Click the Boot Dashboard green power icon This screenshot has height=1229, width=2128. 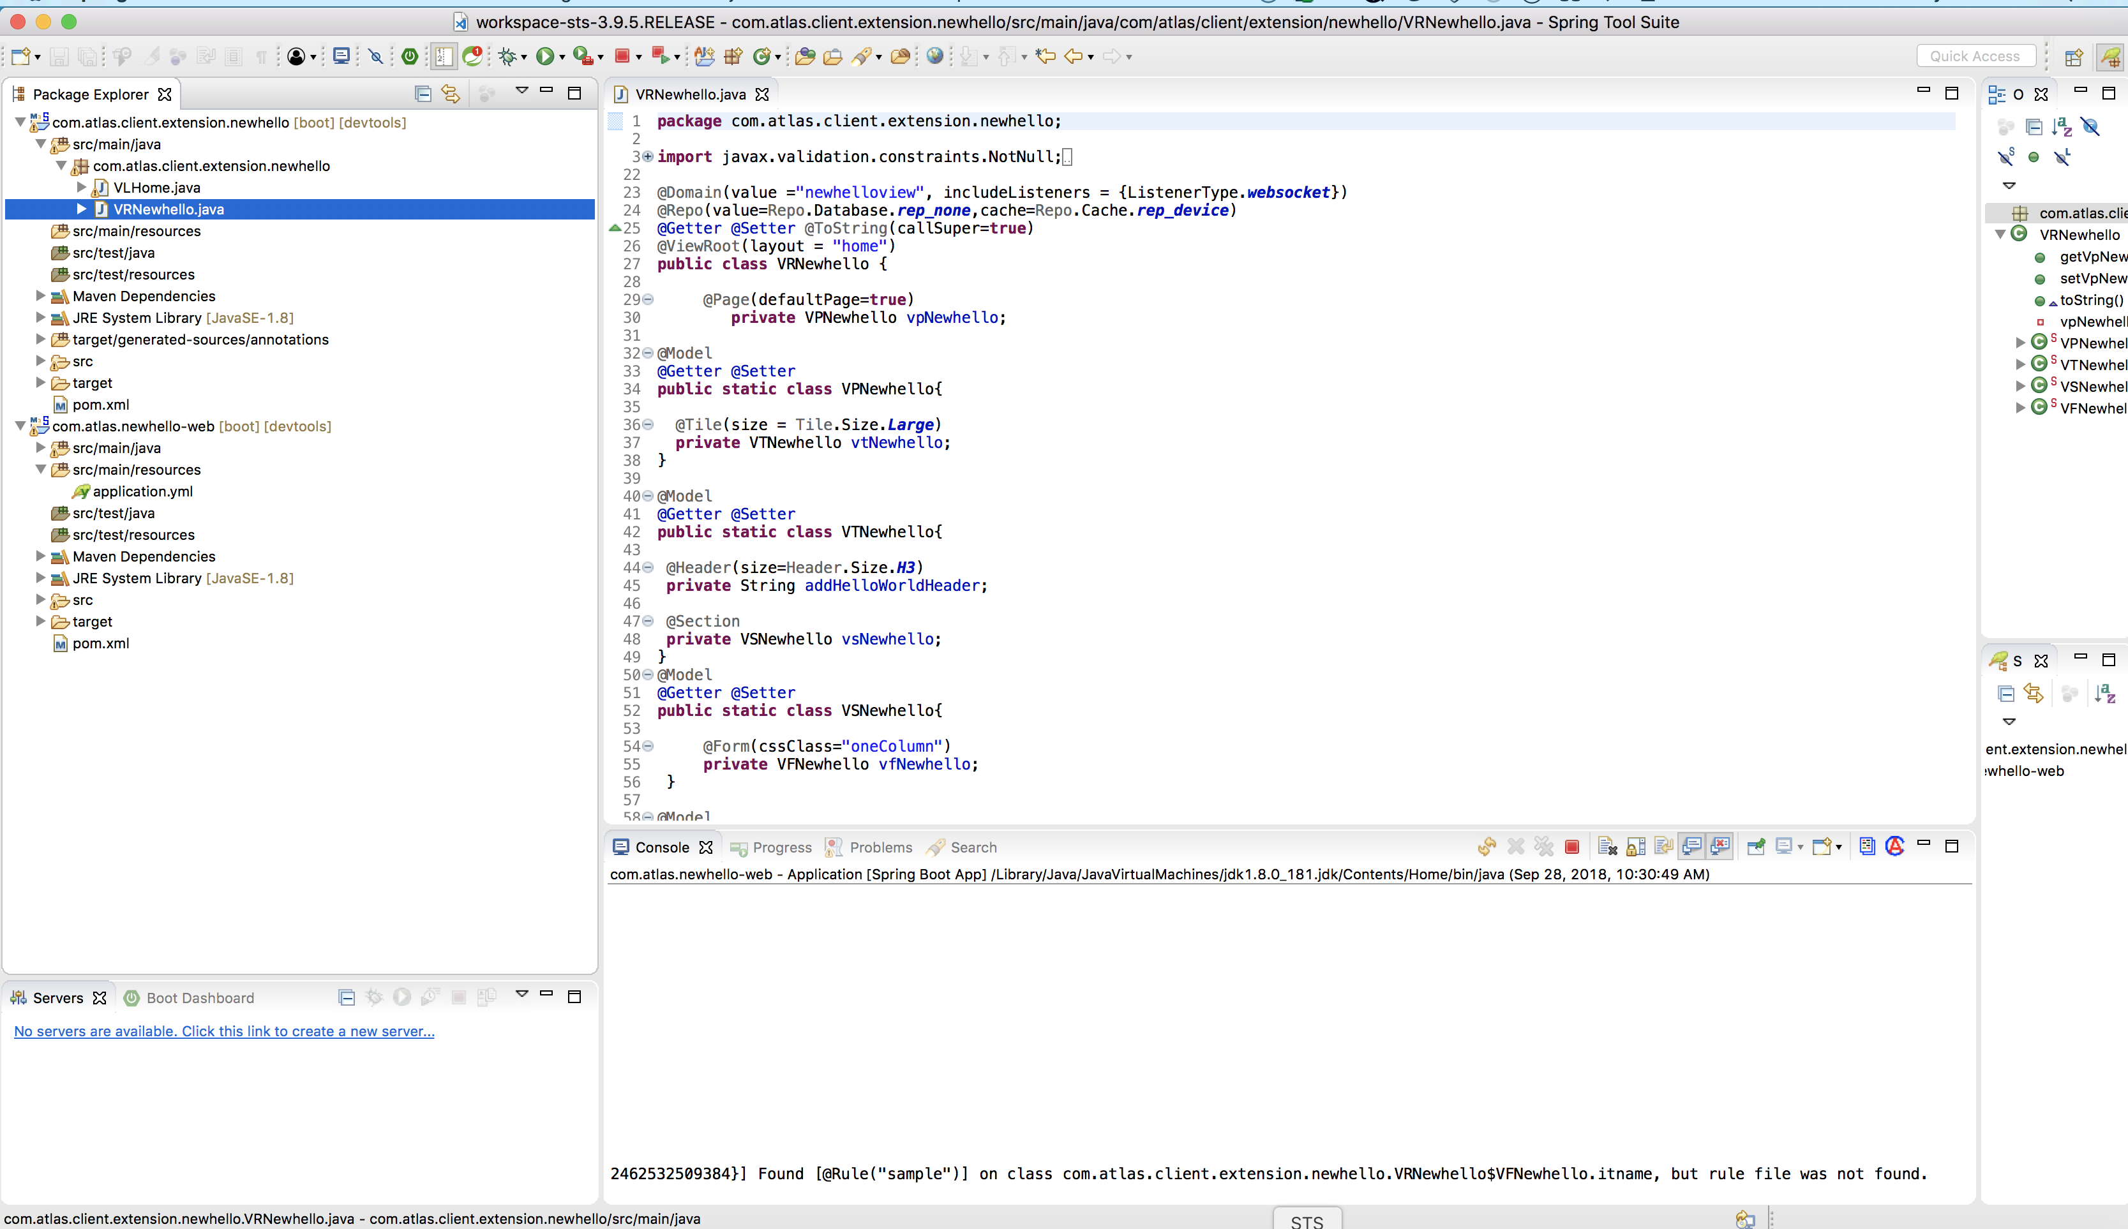409,57
